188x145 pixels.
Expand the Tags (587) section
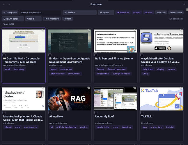tap(8, 24)
